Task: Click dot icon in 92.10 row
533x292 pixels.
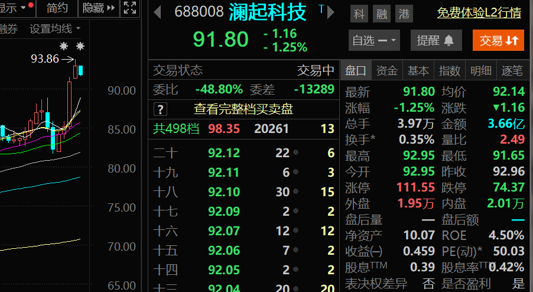Action: (295, 192)
